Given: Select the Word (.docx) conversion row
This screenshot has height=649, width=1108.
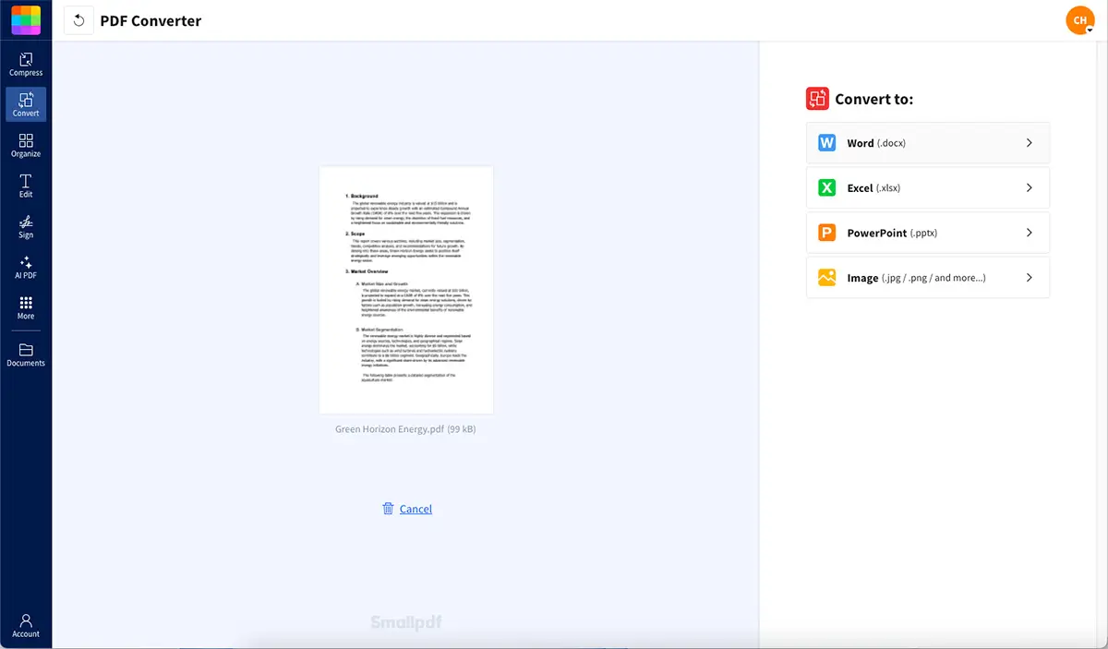Looking at the screenshot, I should pos(927,142).
